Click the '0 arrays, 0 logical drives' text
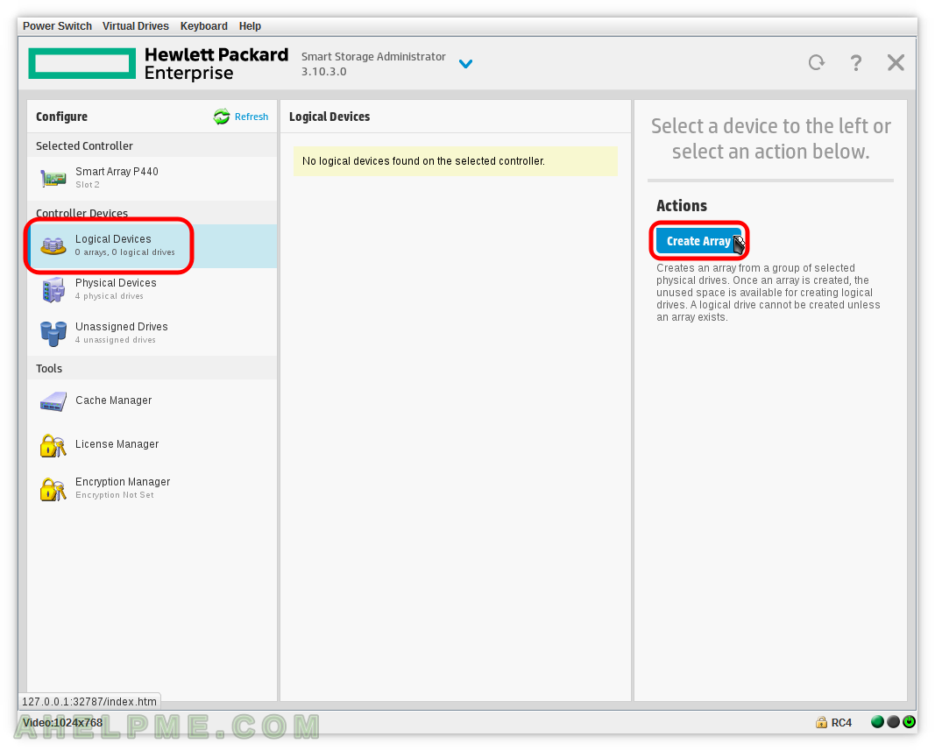 click(x=125, y=252)
